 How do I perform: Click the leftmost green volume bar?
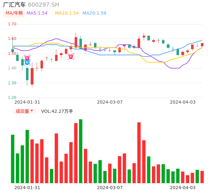13,159
